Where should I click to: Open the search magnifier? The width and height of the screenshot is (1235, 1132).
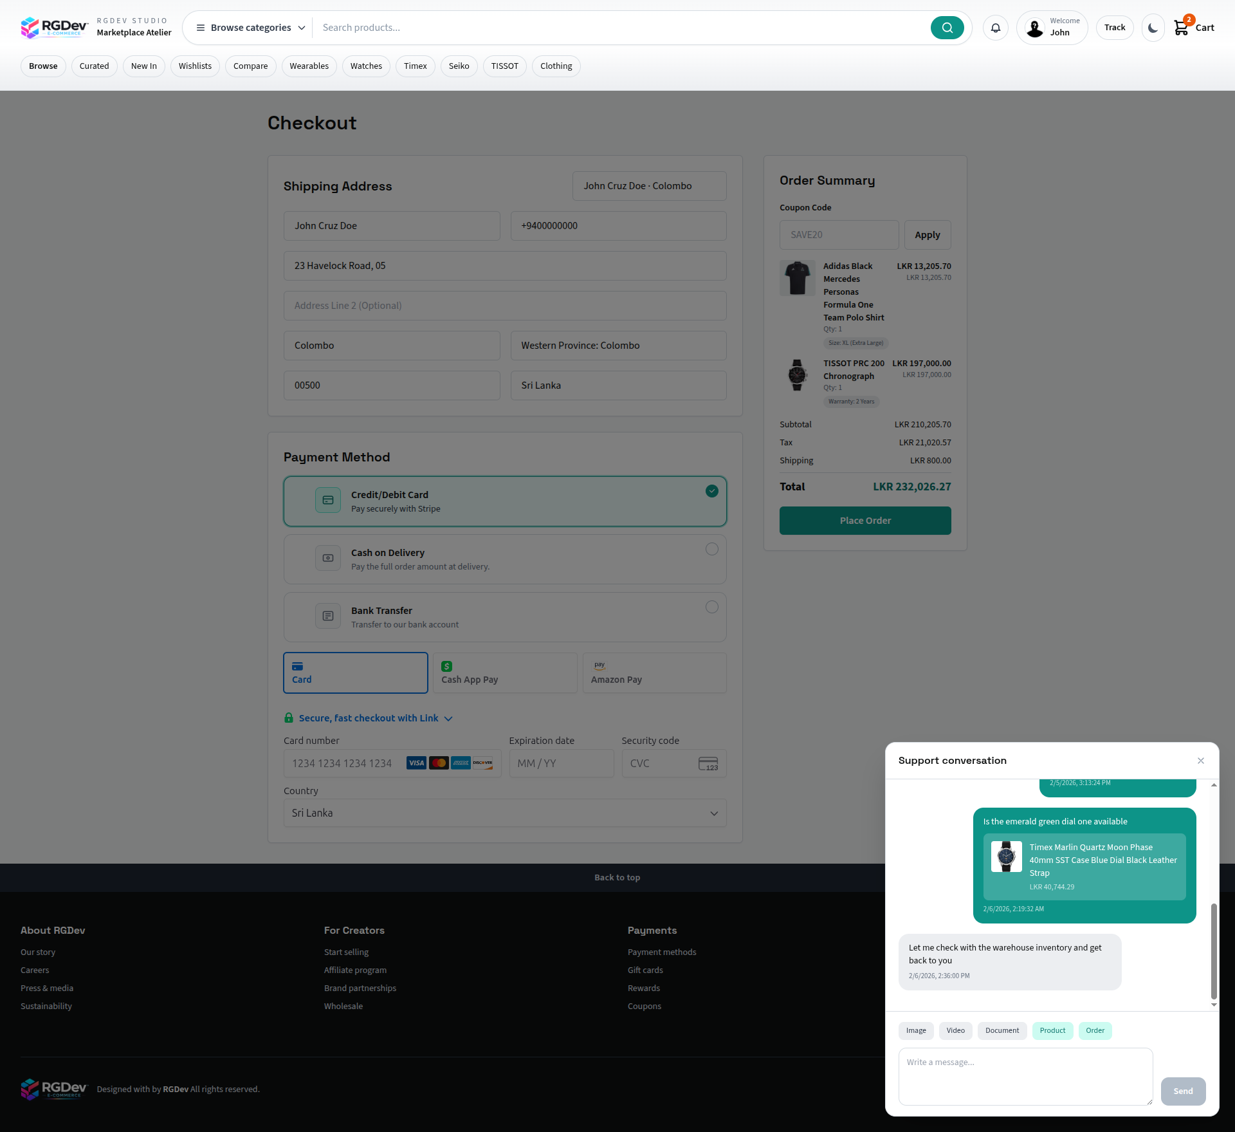click(x=947, y=27)
